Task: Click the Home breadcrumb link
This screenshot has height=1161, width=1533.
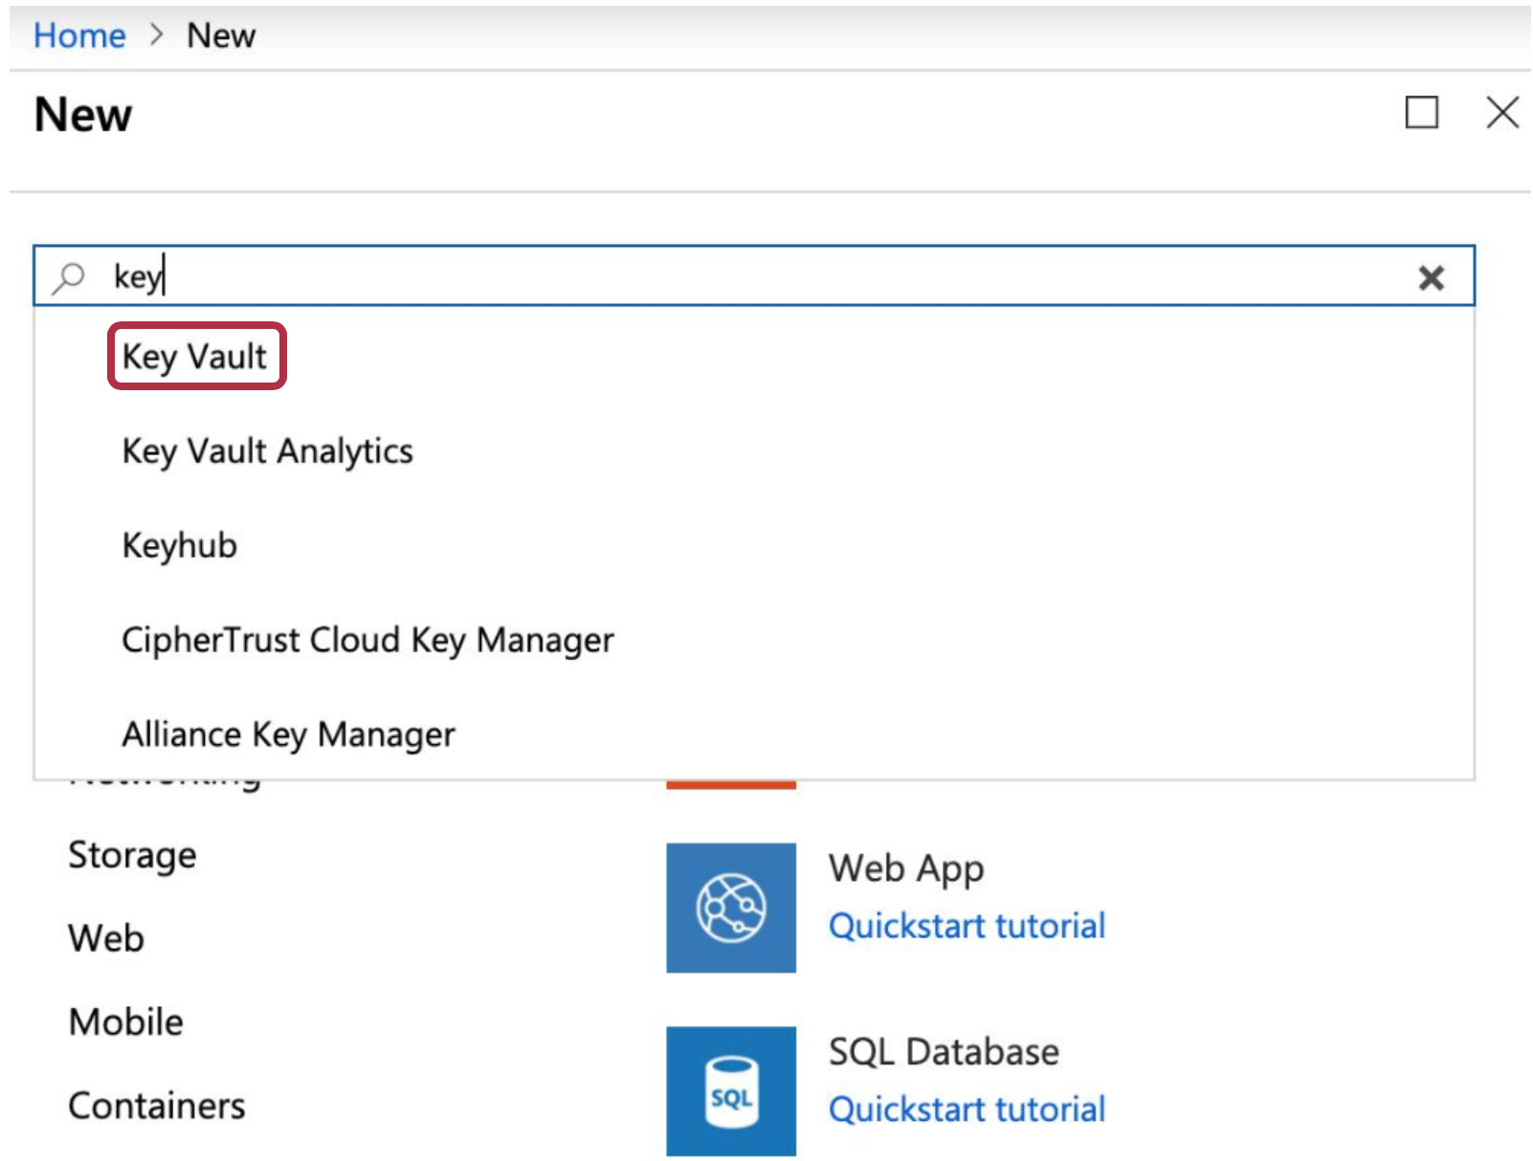Action: [x=79, y=35]
